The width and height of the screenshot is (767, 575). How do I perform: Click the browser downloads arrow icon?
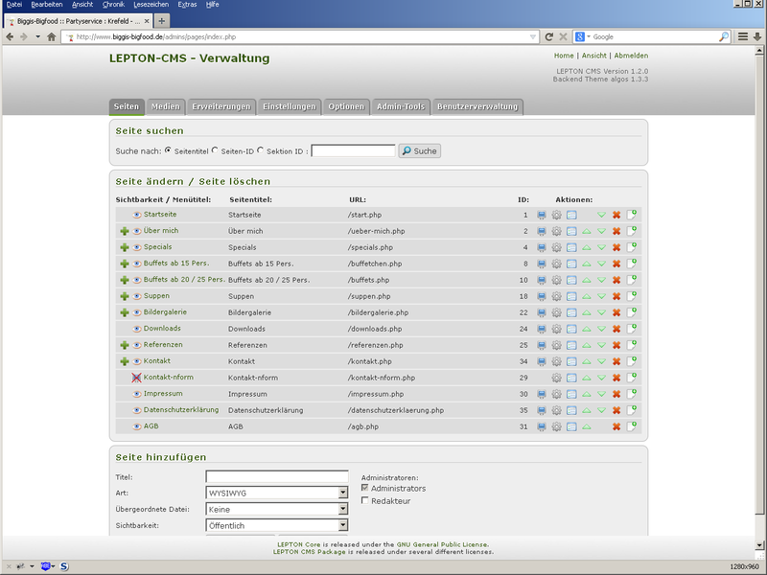pos(757,36)
